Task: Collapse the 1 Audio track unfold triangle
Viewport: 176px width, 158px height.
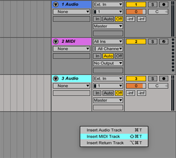Action: coord(56,5)
